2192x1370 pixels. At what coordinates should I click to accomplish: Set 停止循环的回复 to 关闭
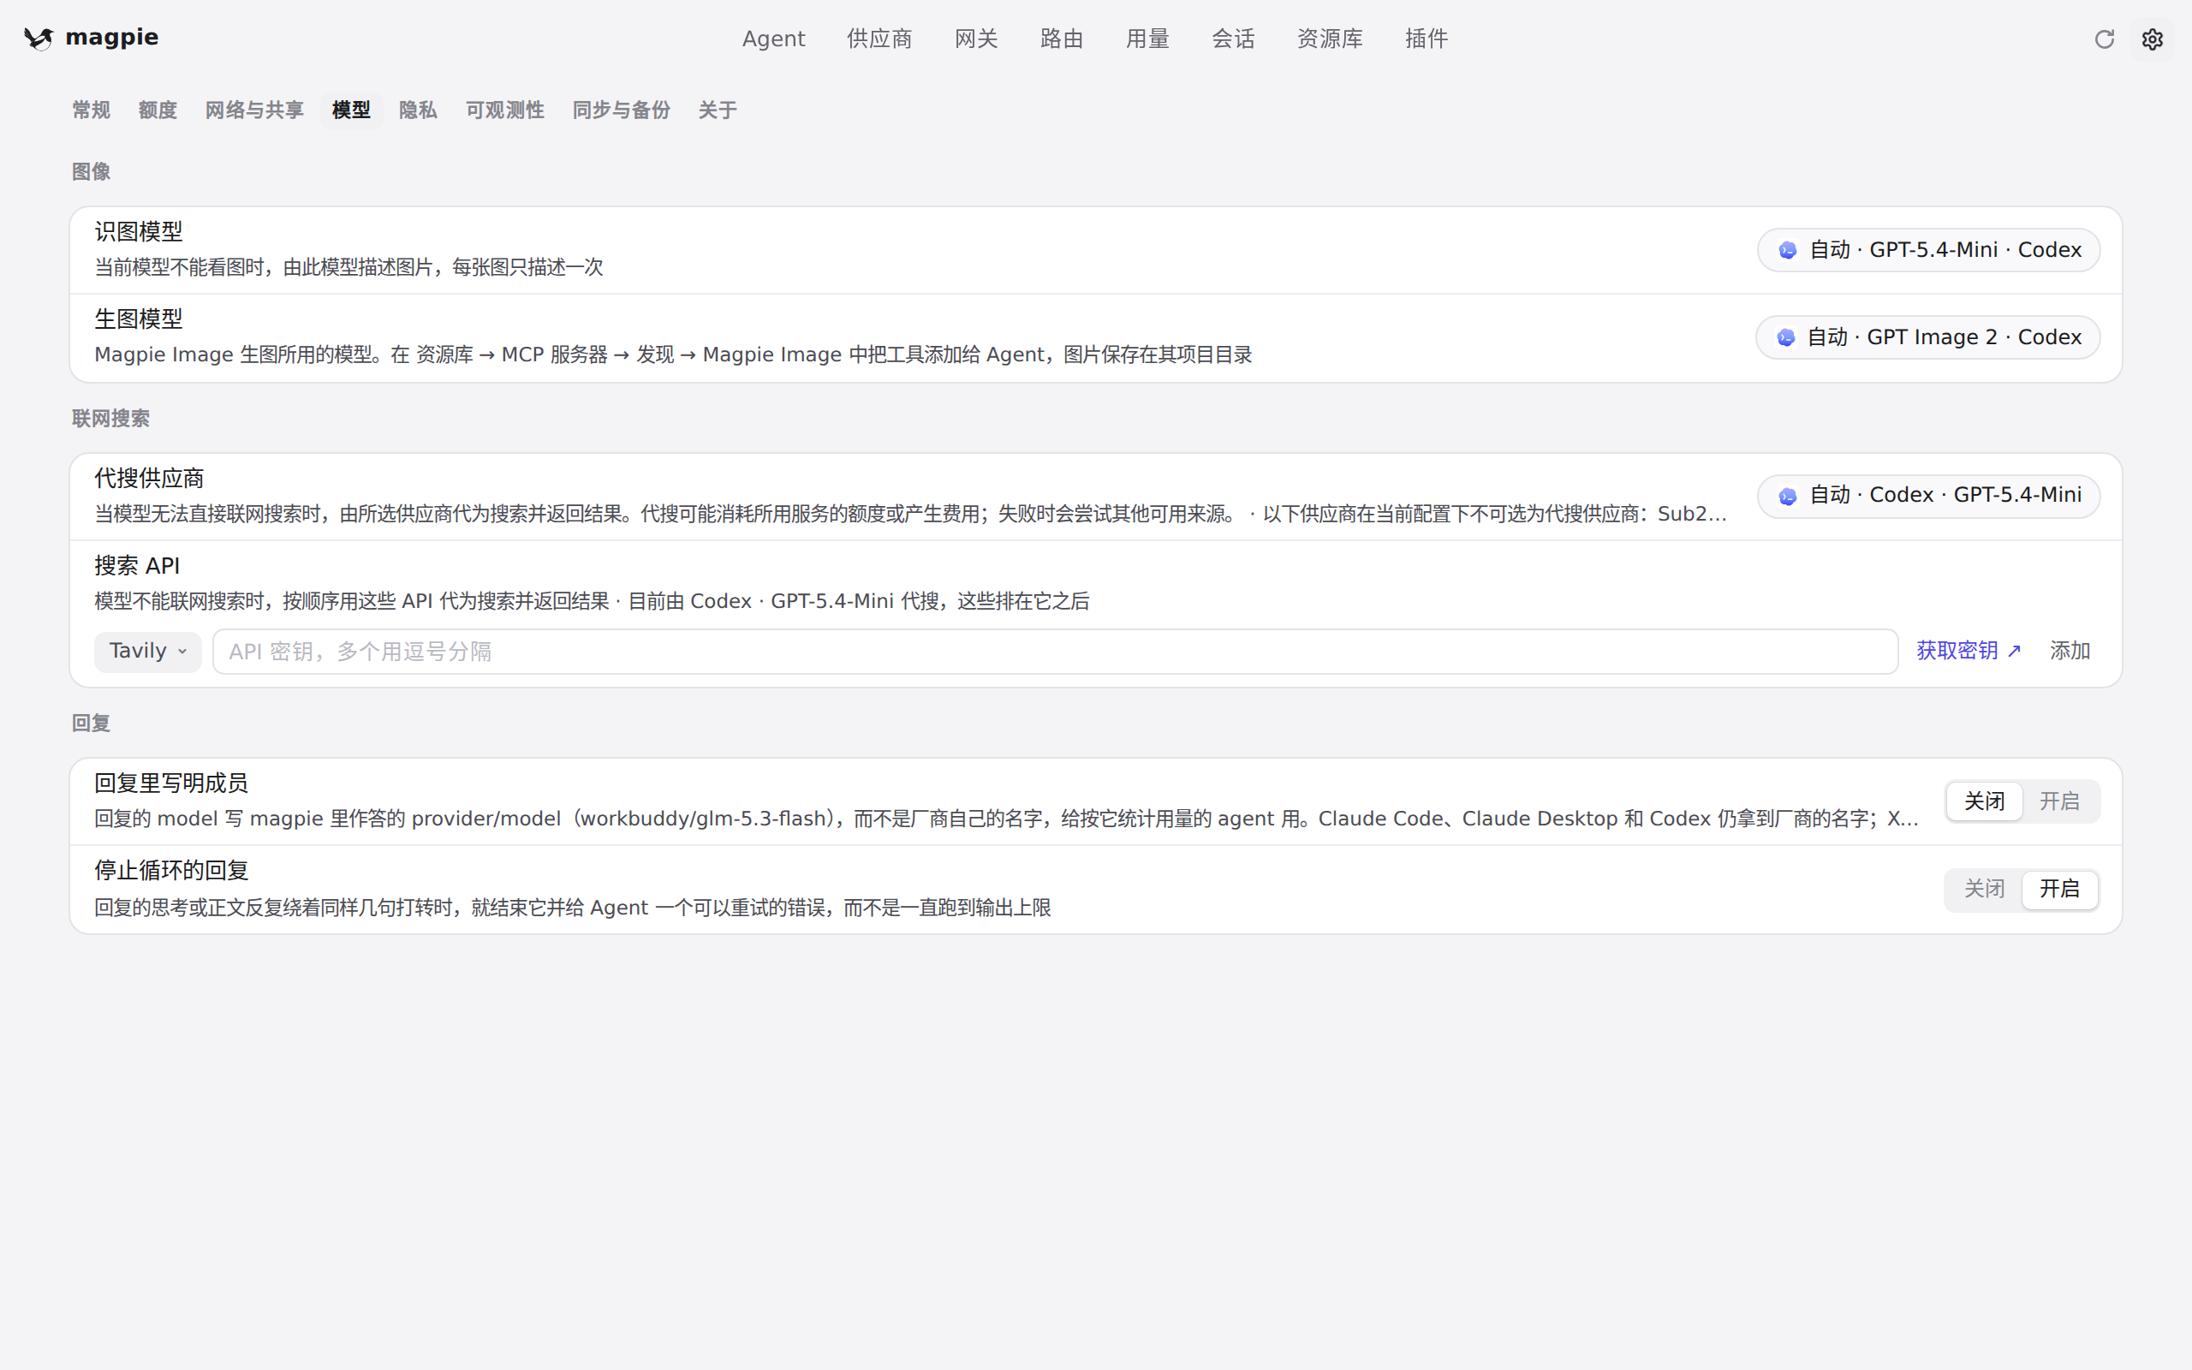[x=1984, y=890]
